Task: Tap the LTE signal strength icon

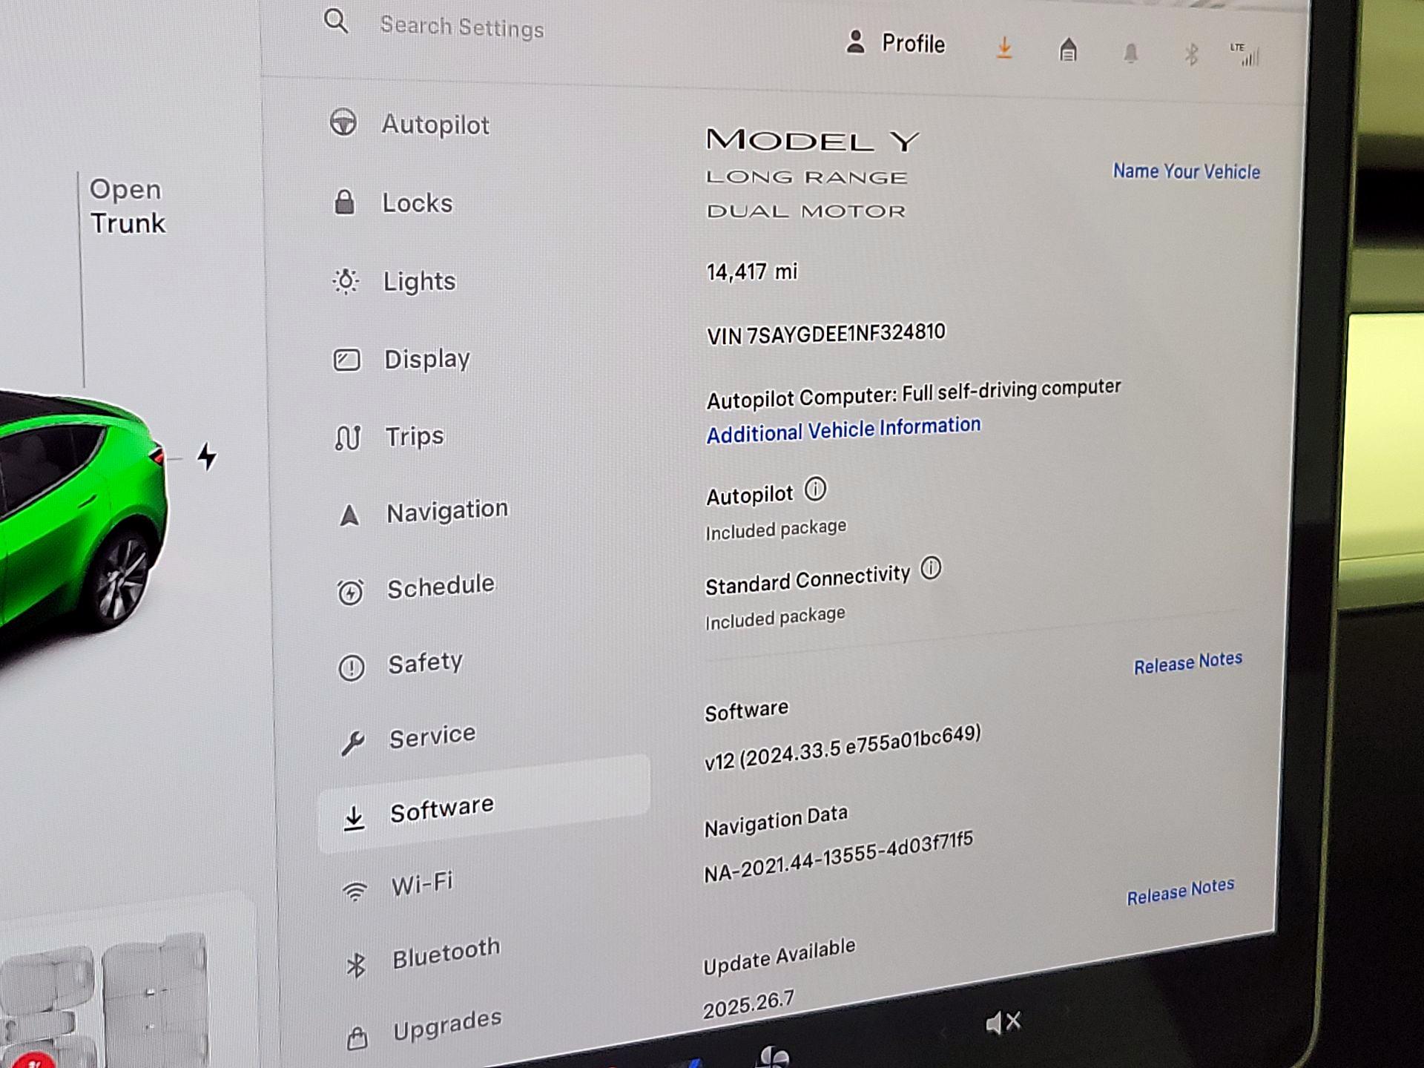Action: pyautogui.click(x=1245, y=54)
